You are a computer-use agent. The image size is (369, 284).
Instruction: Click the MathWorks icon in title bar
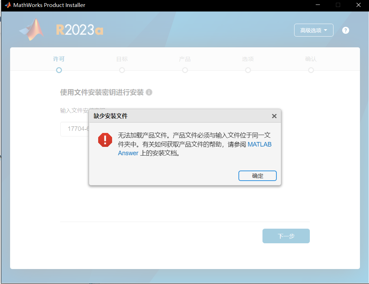point(8,5)
